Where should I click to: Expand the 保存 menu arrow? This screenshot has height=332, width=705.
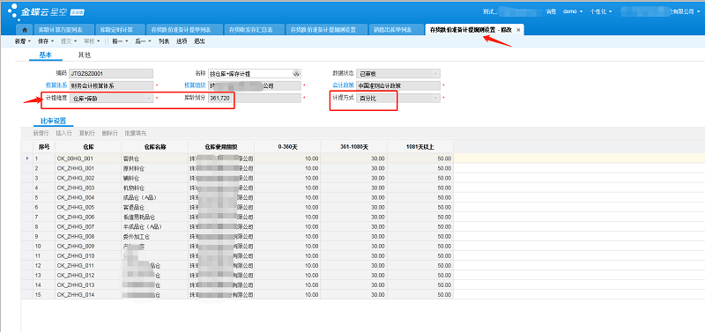(53, 41)
